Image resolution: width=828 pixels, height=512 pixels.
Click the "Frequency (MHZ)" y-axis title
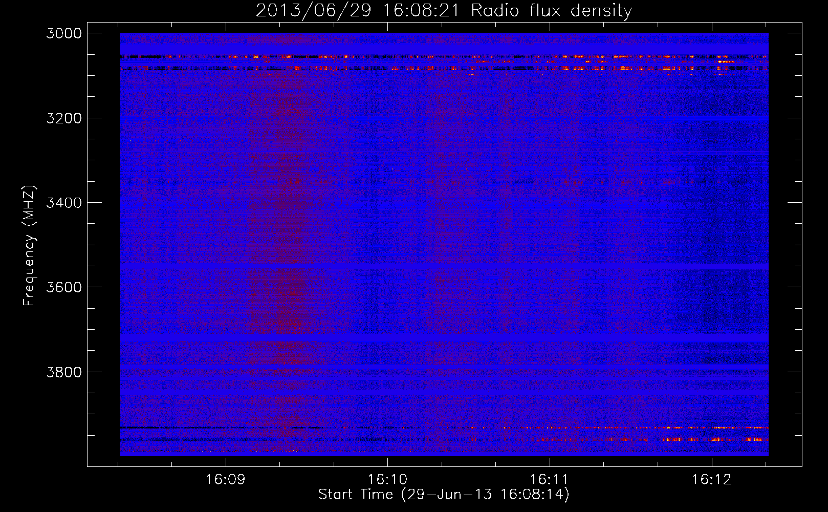29,246
